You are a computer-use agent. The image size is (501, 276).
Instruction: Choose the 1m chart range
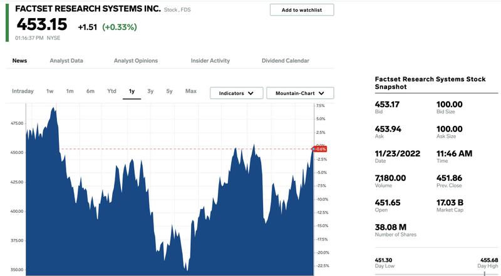tap(70, 91)
